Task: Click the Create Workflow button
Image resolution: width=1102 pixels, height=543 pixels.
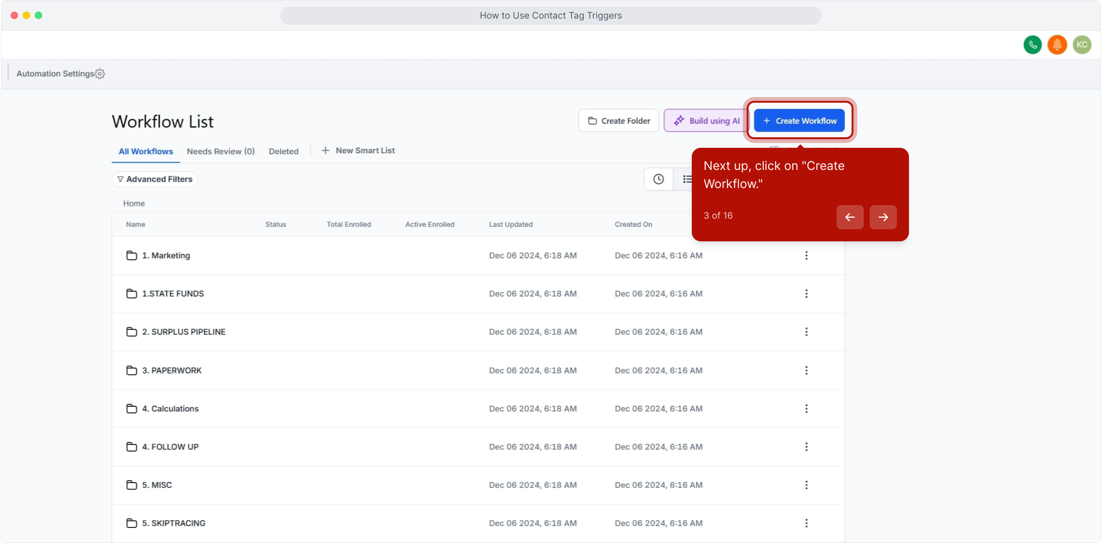Action: (799, 121)
